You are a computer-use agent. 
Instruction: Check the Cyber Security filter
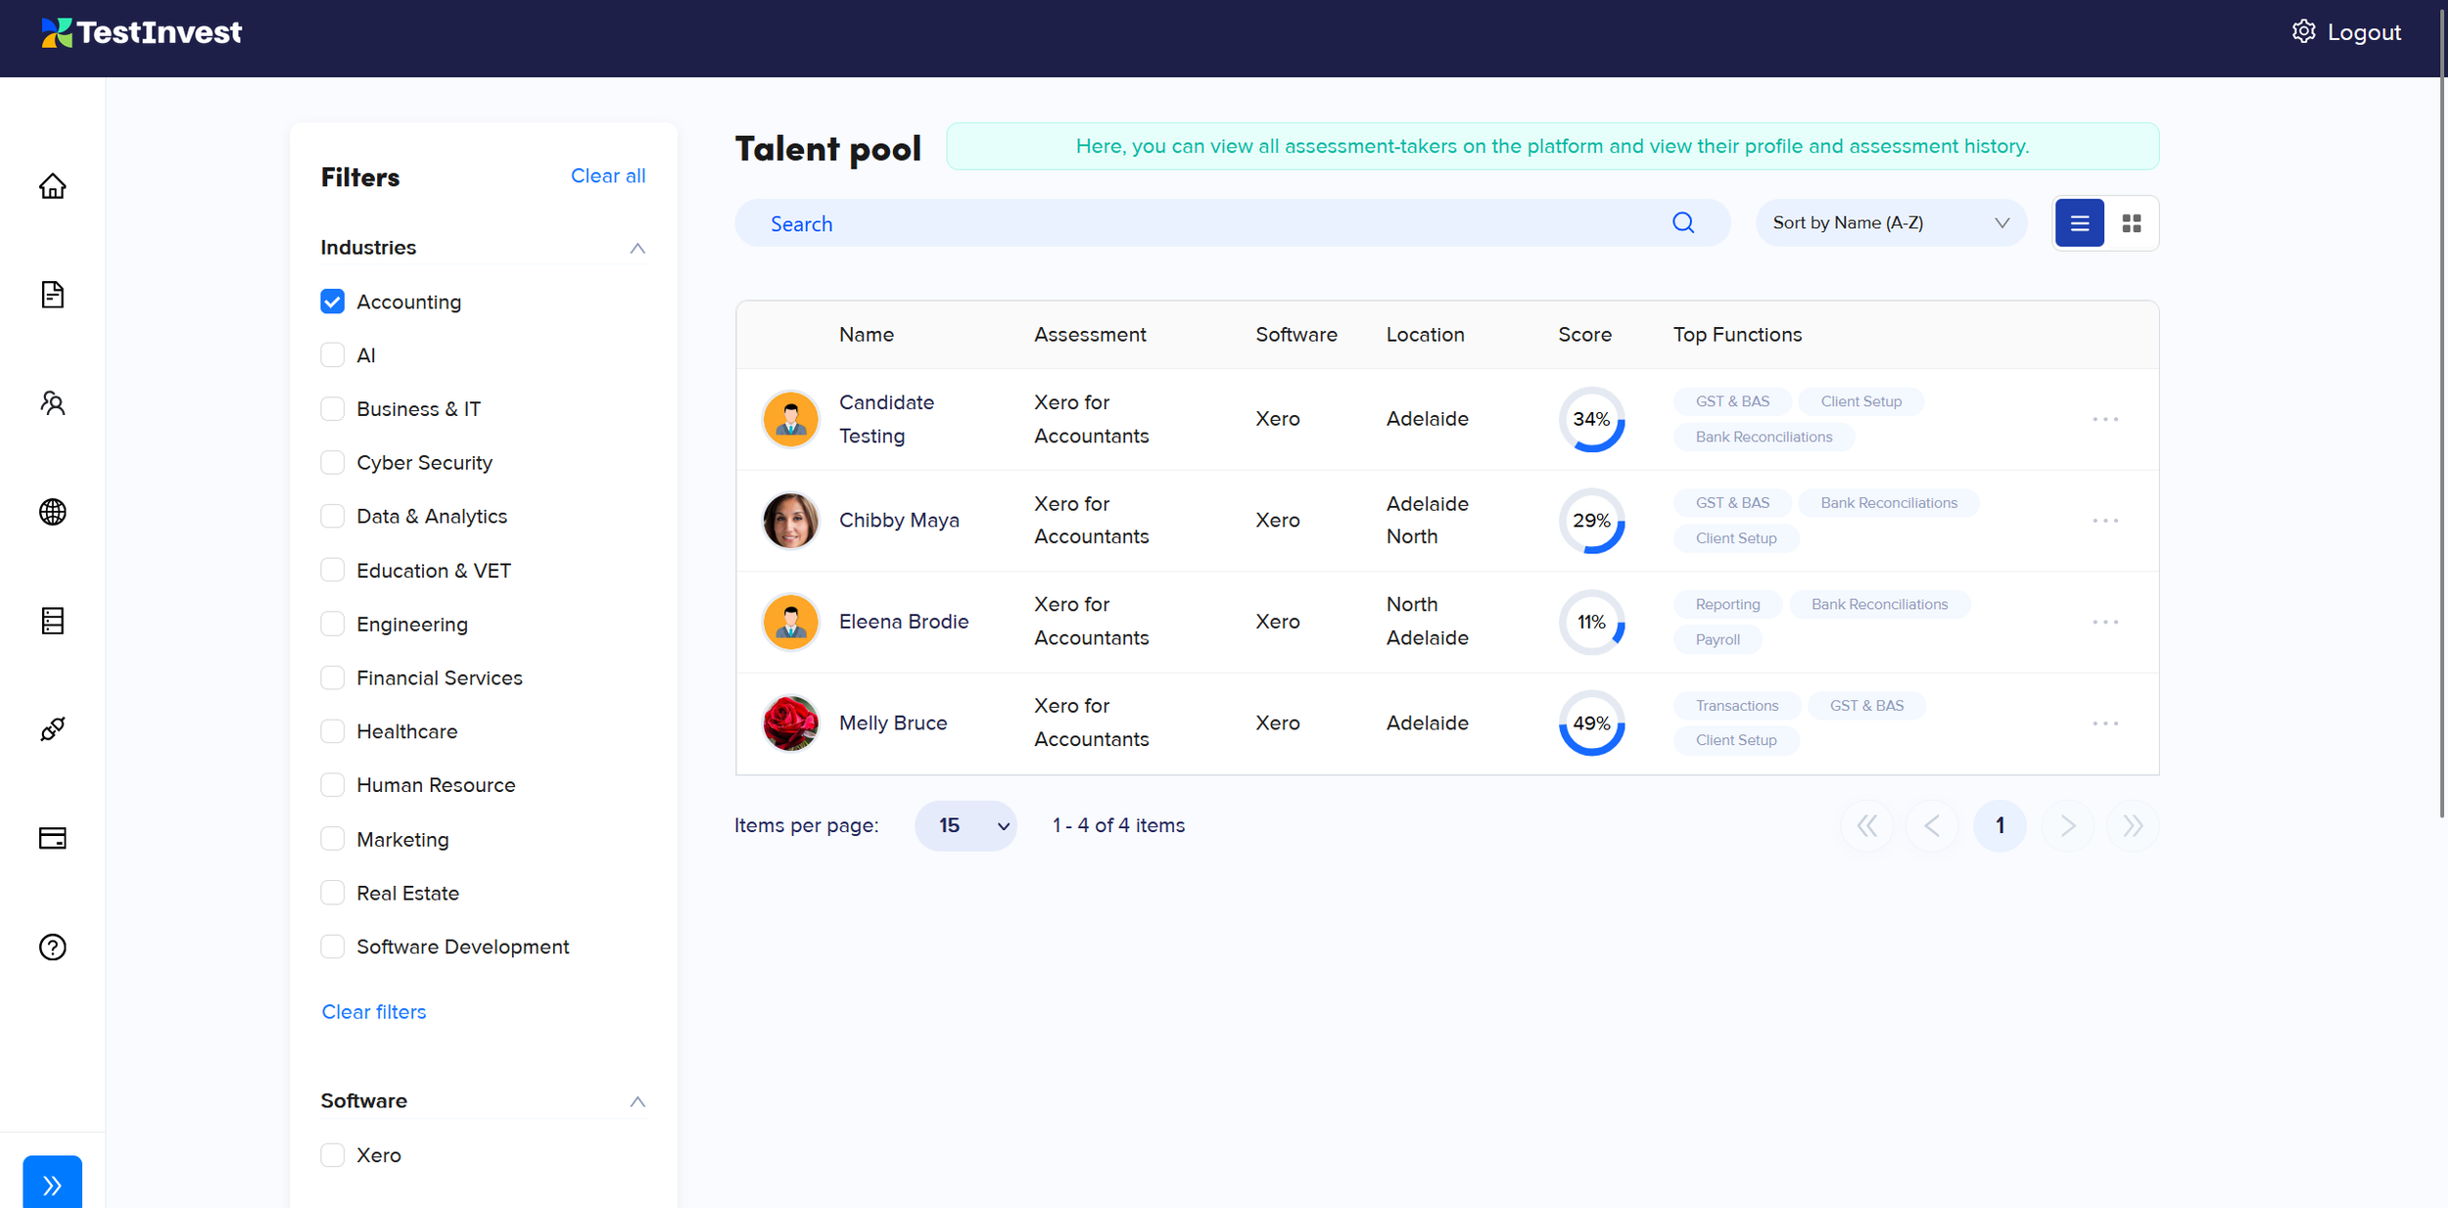point(333,462)
